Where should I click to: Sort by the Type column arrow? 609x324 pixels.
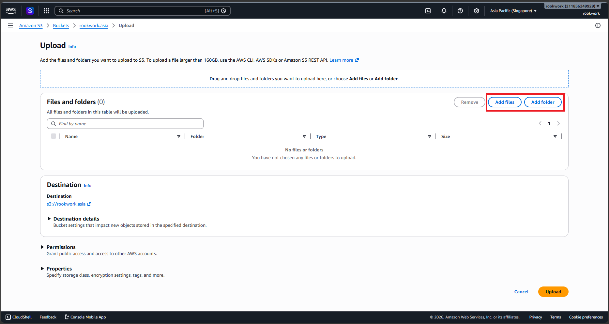click(430, 136)
